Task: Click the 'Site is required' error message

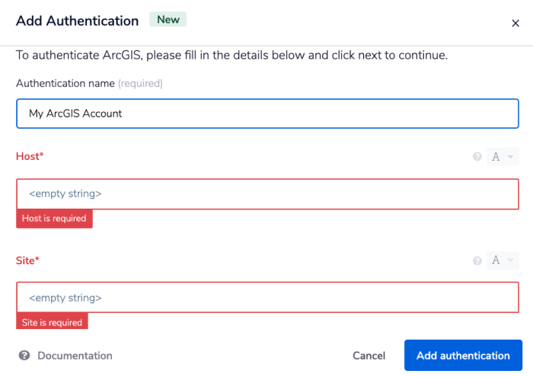Action: pos(52,322)
